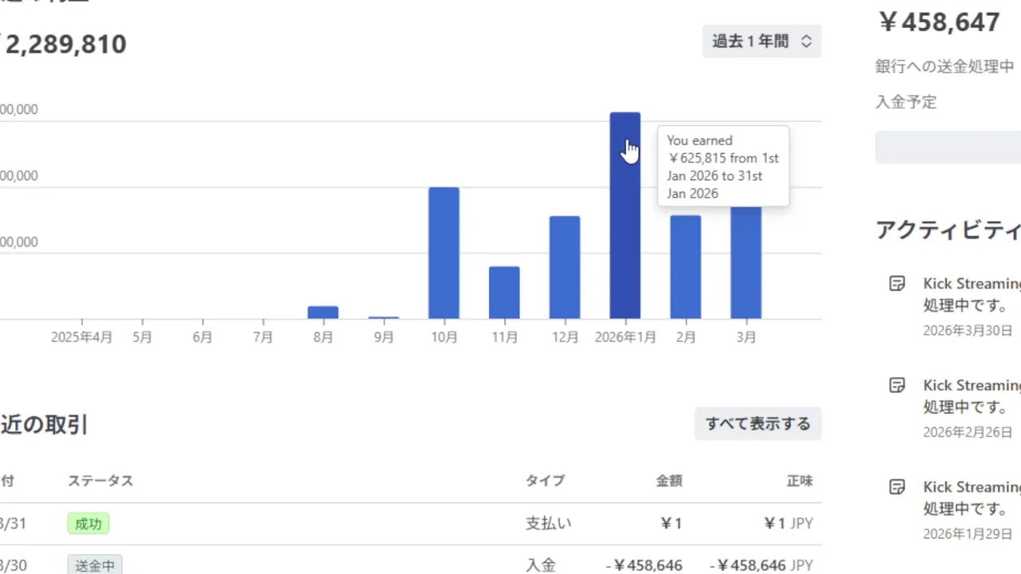Select the 8月 earnings bar

(x=323, y=313)
